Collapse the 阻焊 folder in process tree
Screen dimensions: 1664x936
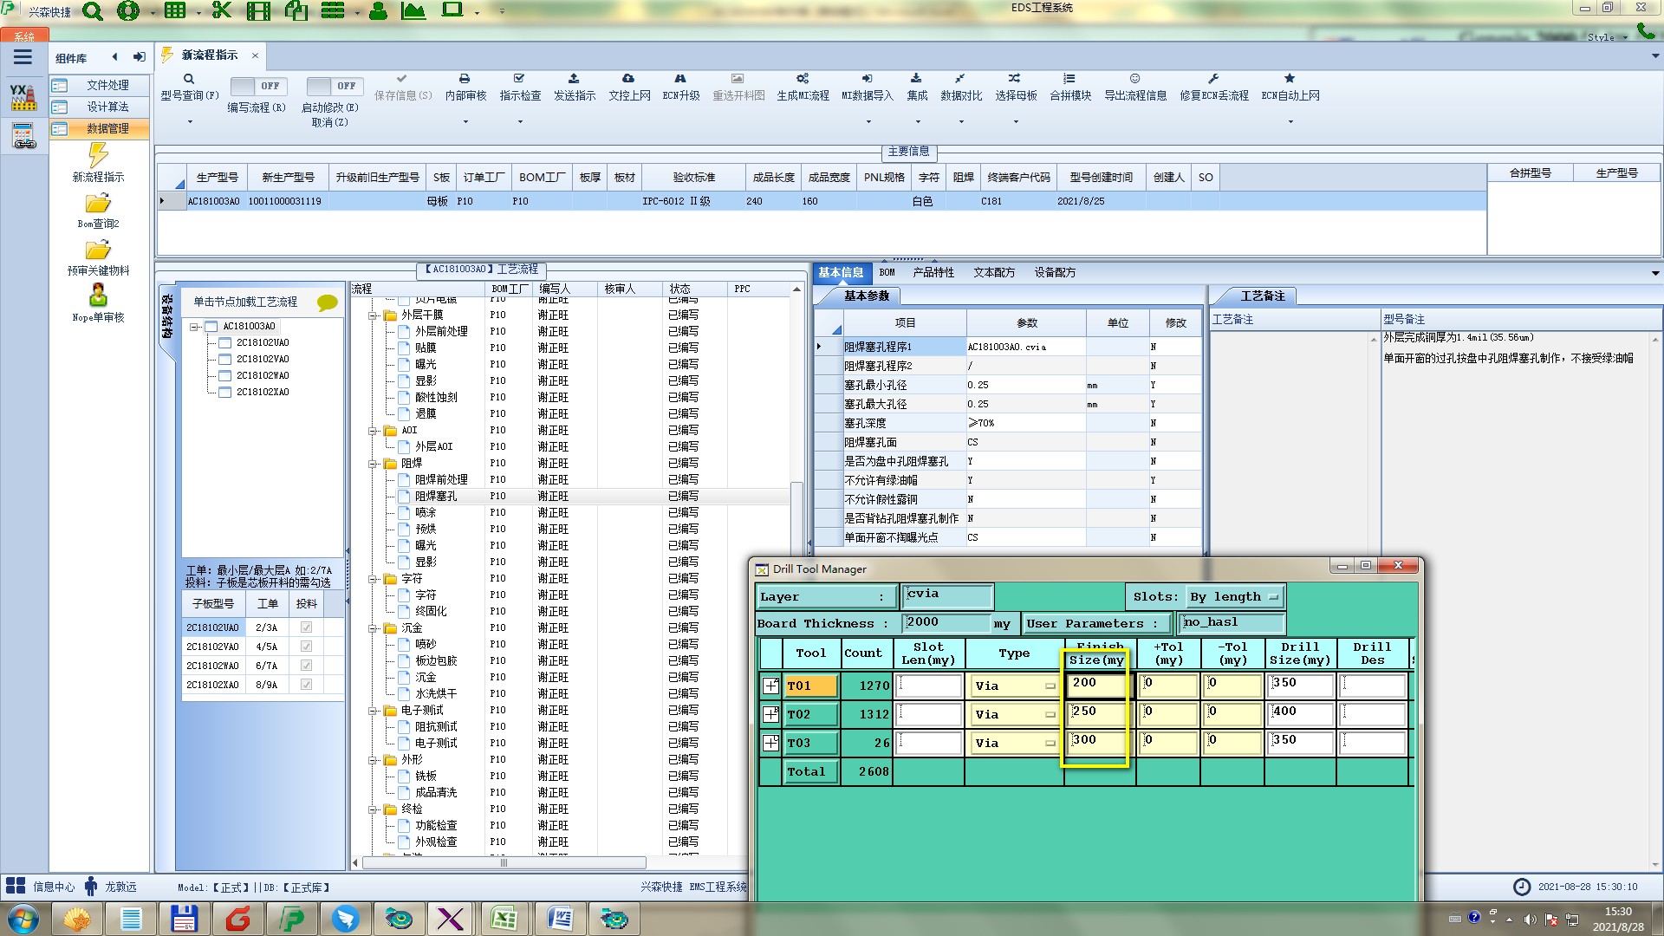373,464
